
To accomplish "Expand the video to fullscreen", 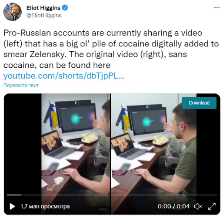I will tap(212, 206).
